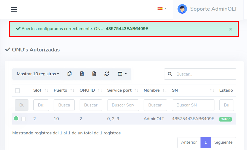This screenshot has height=150, width=247.
Task: Dismiss the success alert notification
Action: click(230, 29)
